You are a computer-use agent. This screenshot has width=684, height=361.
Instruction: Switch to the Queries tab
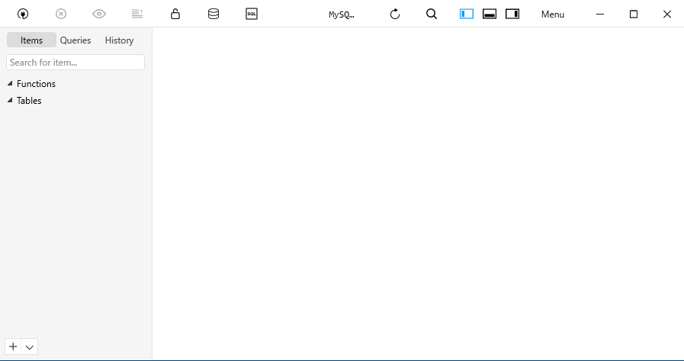[x=75, y=40]
